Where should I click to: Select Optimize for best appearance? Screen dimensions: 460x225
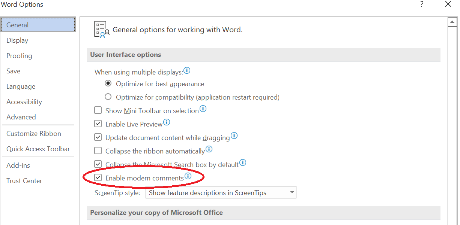point(108,83)
